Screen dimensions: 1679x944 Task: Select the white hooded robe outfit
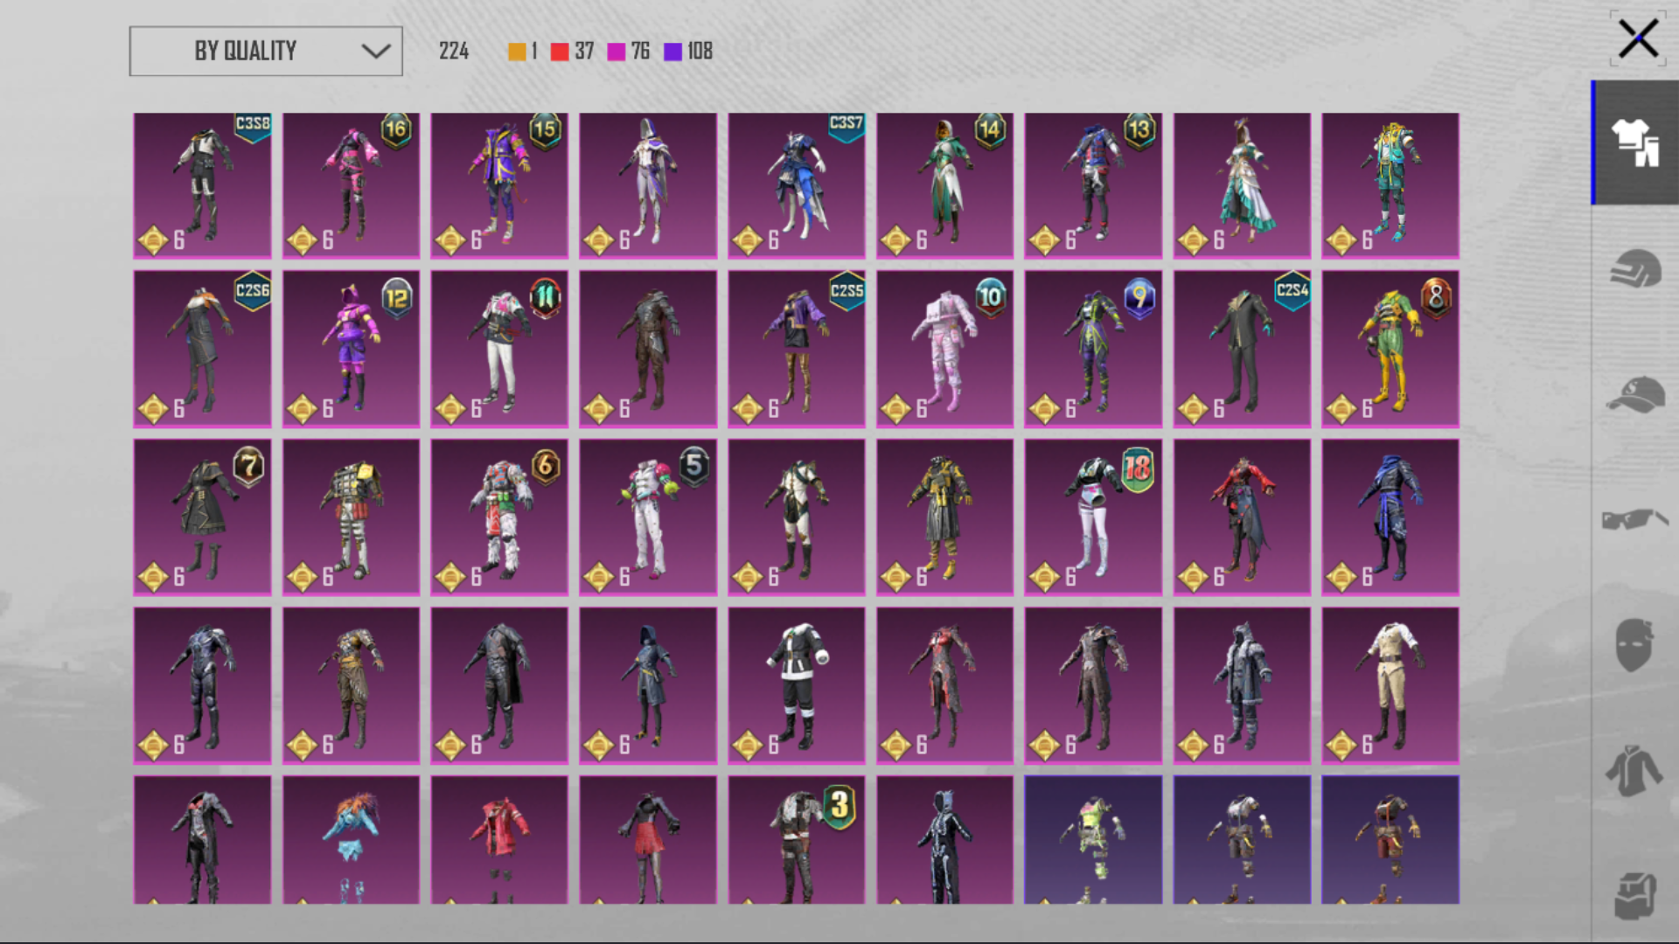point(648,185)
